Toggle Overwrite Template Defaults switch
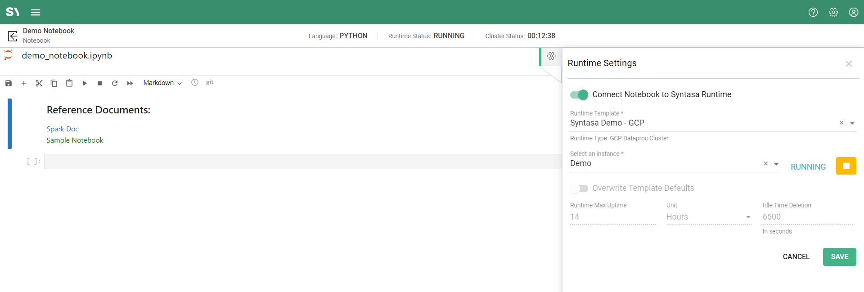 pyautogui.click(x=579, y=188)
